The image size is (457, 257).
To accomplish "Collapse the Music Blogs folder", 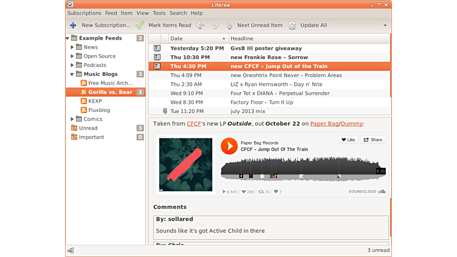I will pyautogui.click(x=72, y=74).
